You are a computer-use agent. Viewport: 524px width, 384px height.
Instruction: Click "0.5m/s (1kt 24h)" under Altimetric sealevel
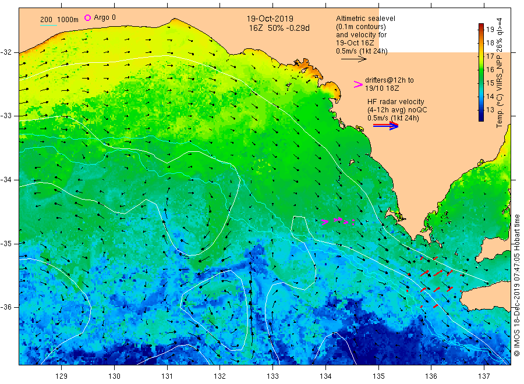[362, 51]
